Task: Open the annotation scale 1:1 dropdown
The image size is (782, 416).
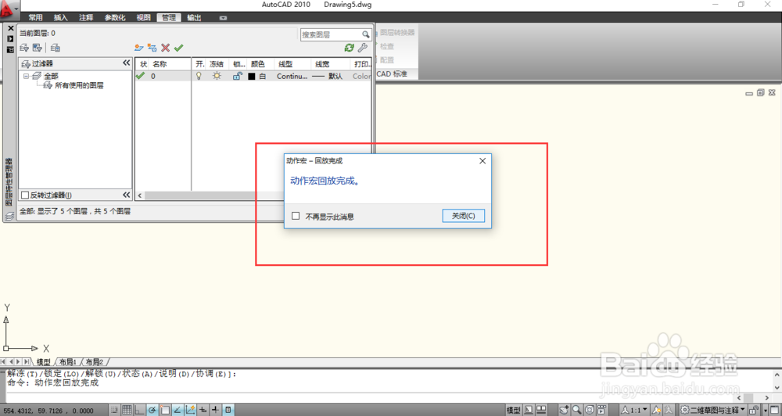Action: (x=634, y=410)
